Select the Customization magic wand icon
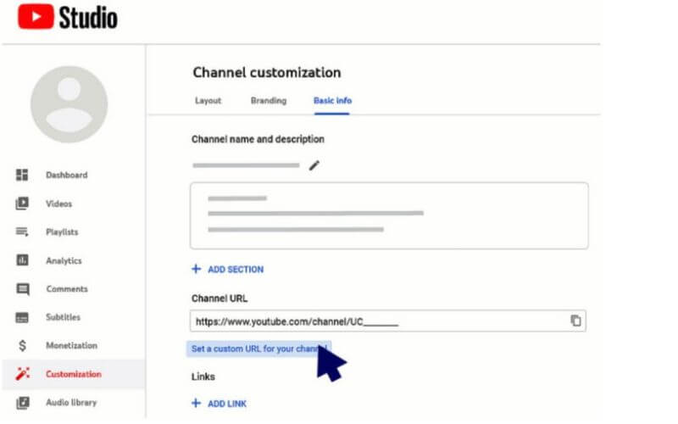Image resolution: width=678 pixels, height=424 pixels. click(x=23, y=374)
